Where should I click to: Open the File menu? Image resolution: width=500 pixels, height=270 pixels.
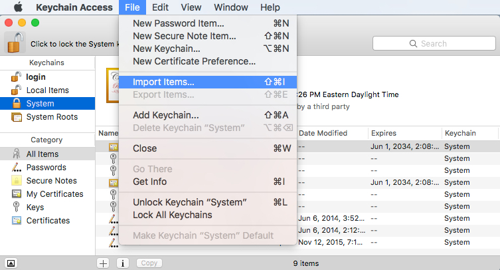point(132,7)
